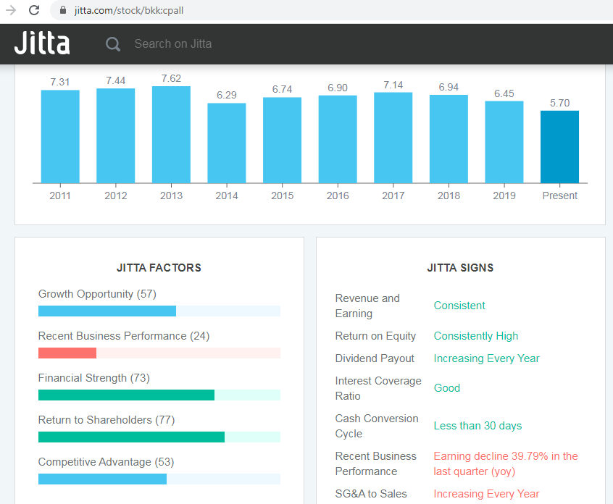This screenshot has height=504, width=613.
Task: Click the 'Earning decline 39.79%' warning text
Action: [506, 463]
